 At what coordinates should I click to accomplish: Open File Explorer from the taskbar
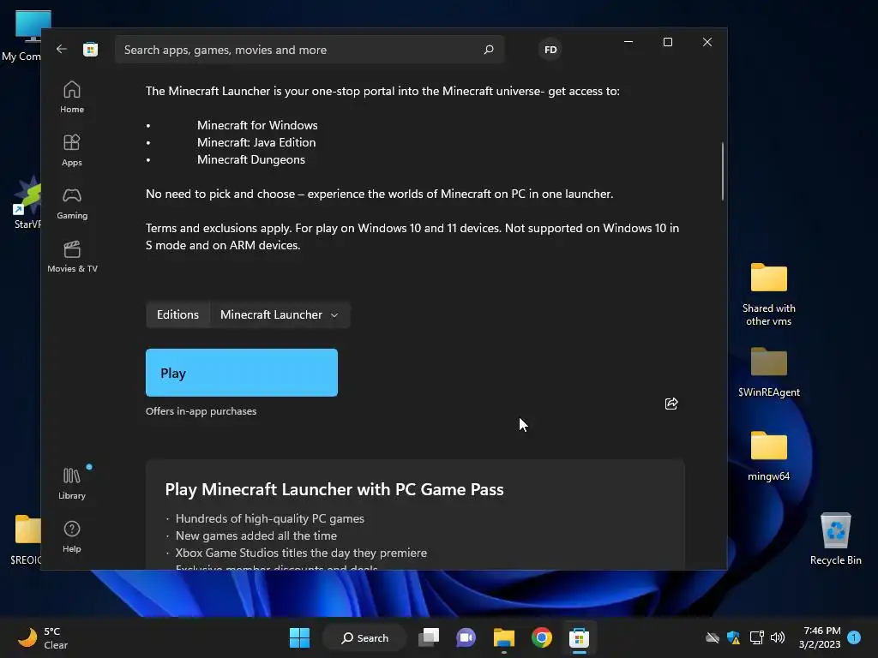pos(504,637)
